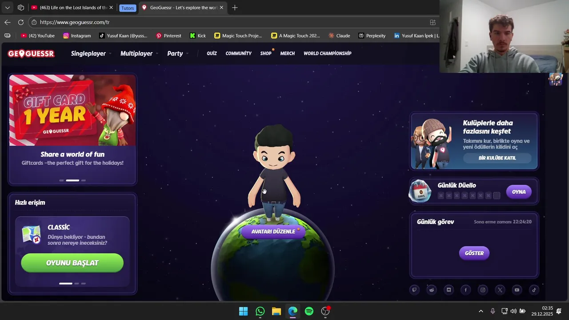Click the GeoGuessr logo
Image resolution: width=569 pixels, height=320 pixels.
coord(31,54)
